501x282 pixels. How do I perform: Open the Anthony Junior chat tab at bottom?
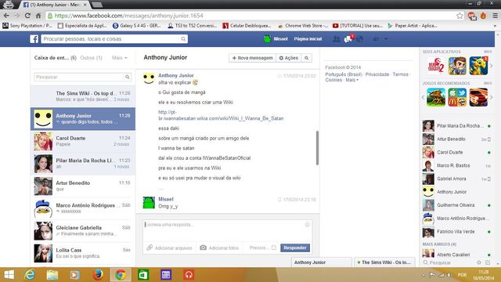[x=322, y=262]
